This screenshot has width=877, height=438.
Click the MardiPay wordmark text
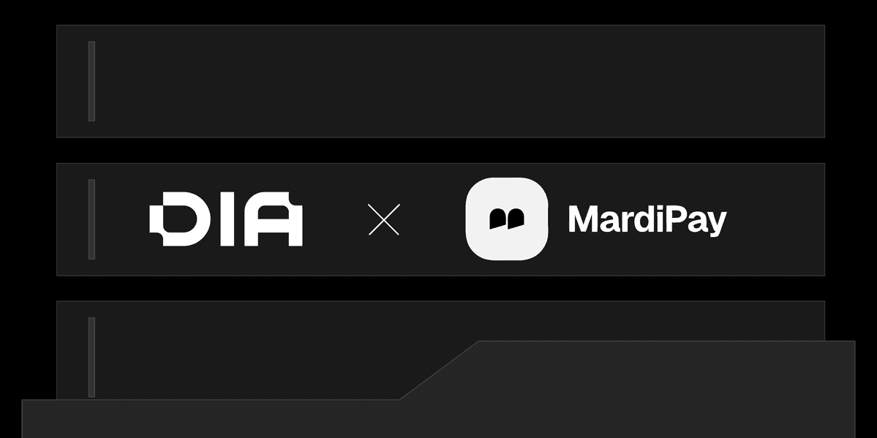pyautogui.click(x=647, y=220)
